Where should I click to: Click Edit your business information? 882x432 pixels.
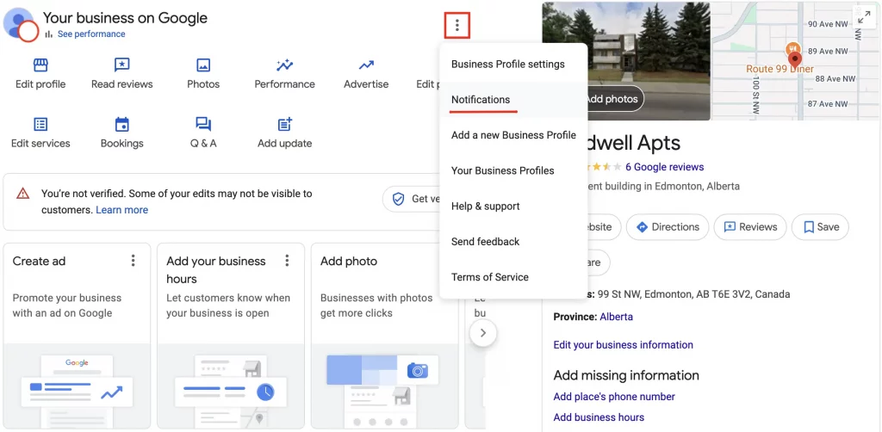coord(624,344)
